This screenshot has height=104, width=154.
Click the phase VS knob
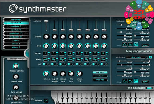click(x=79, y=74)
